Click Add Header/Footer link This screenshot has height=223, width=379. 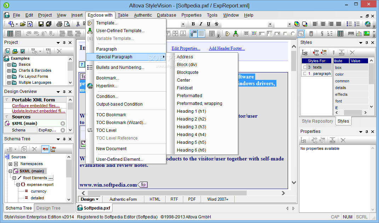coord(227,48)
